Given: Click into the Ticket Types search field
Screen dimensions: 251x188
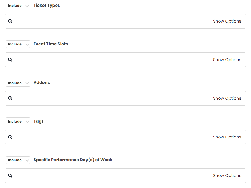Looking at the screenshot, I should pyautogui.click(x=105, y=21).
